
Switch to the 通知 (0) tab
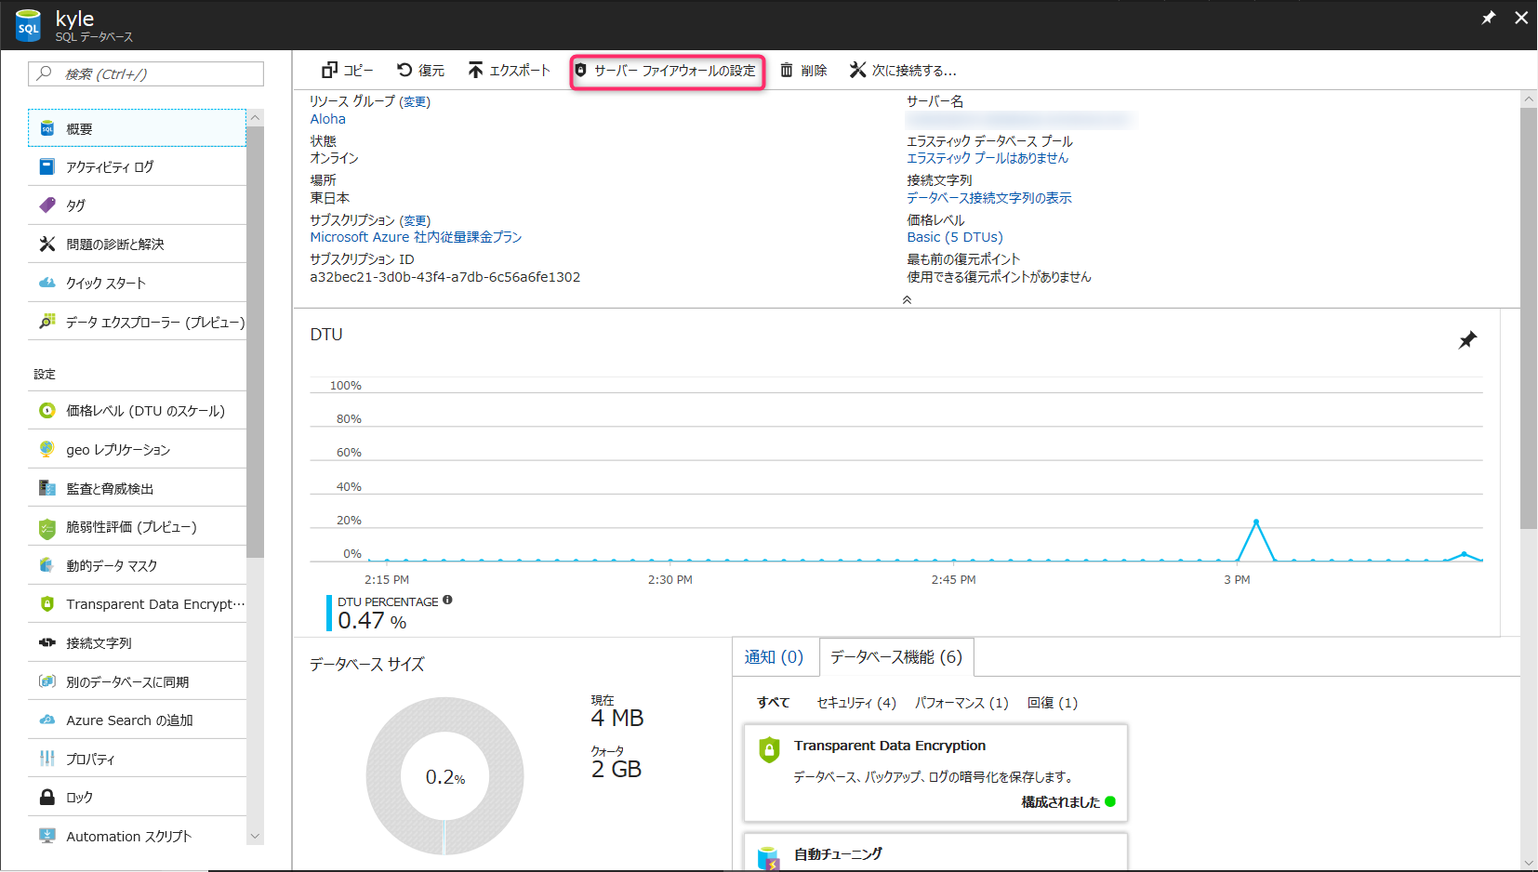coord(775,656)
